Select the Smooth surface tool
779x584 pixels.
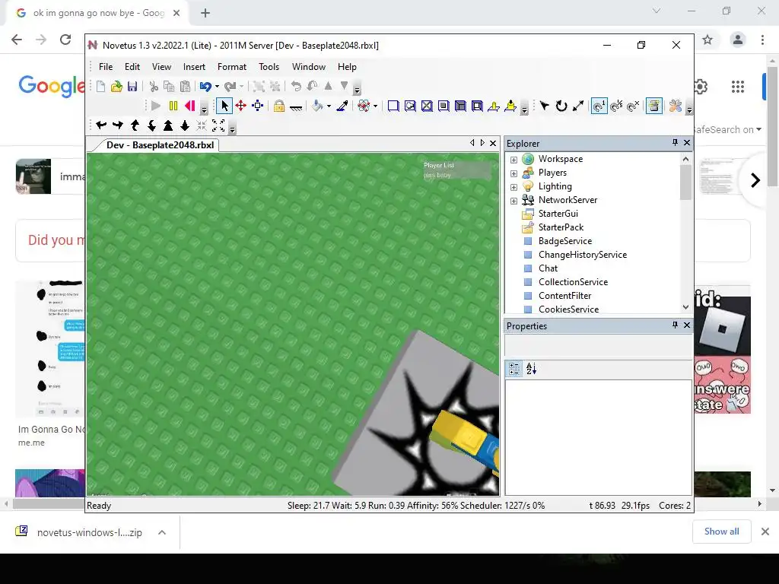pyautogui.click(x=393, y=106)
